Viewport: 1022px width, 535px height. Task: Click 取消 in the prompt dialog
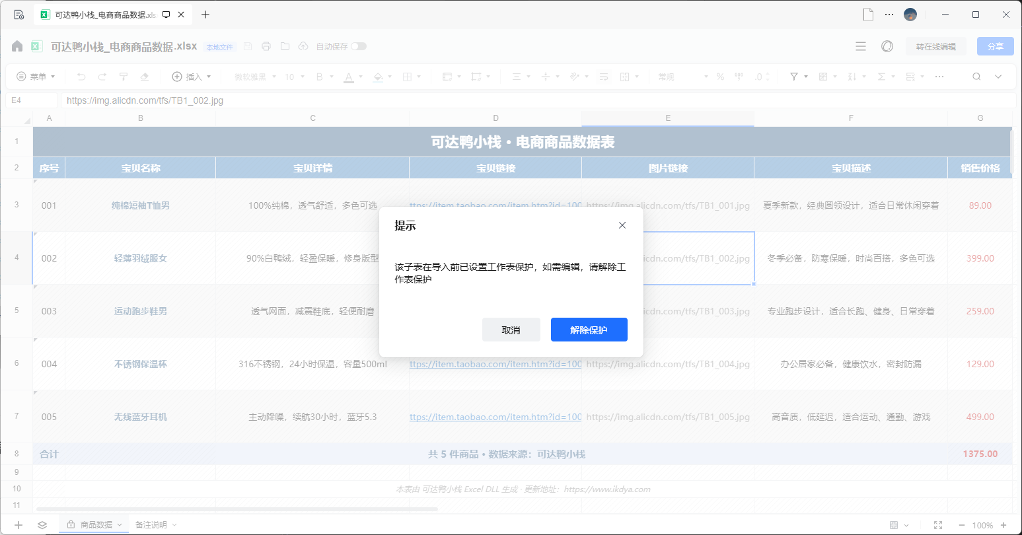[511, 330]
